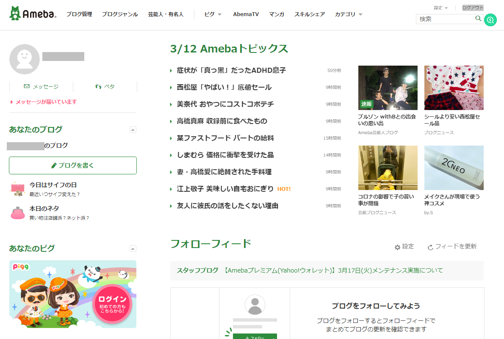504x339 pixels.
Task: Click the pink ログイン circle on Pigg banner
Action: pyautogui.click(x=112, y=303)
